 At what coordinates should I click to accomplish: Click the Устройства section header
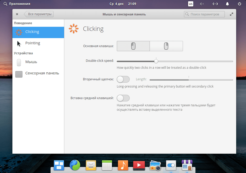(23, 53)
